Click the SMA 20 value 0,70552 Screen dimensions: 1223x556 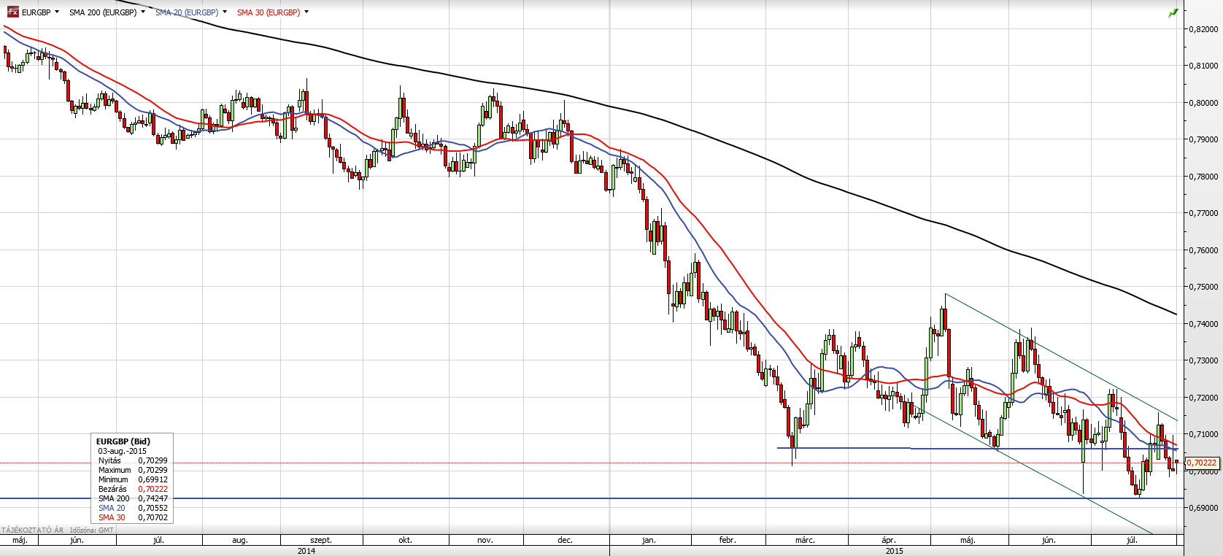(x=153, y=508)
